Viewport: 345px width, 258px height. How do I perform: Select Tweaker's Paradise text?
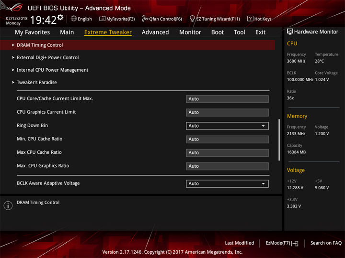pos(37,83)
